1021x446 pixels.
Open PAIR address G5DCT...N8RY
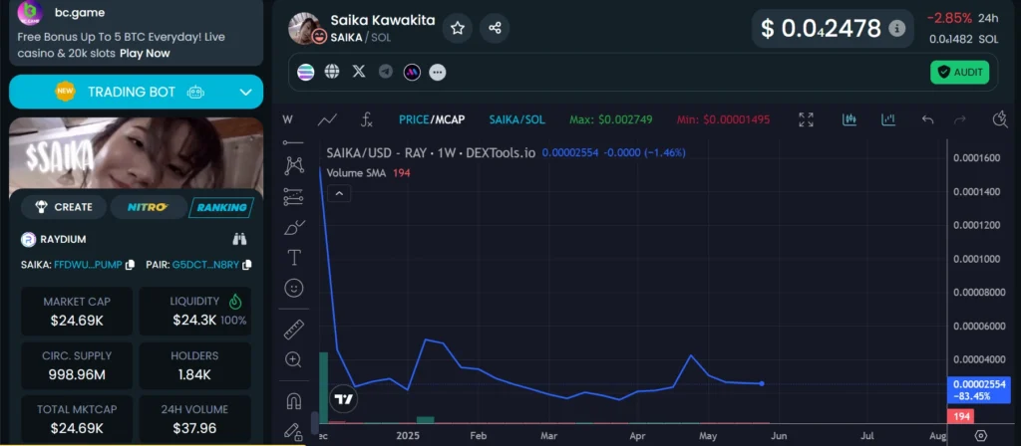[205, 265]
